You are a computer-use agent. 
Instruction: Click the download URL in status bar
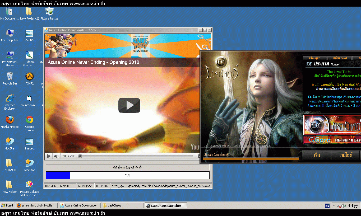click(x=161, y=186)
